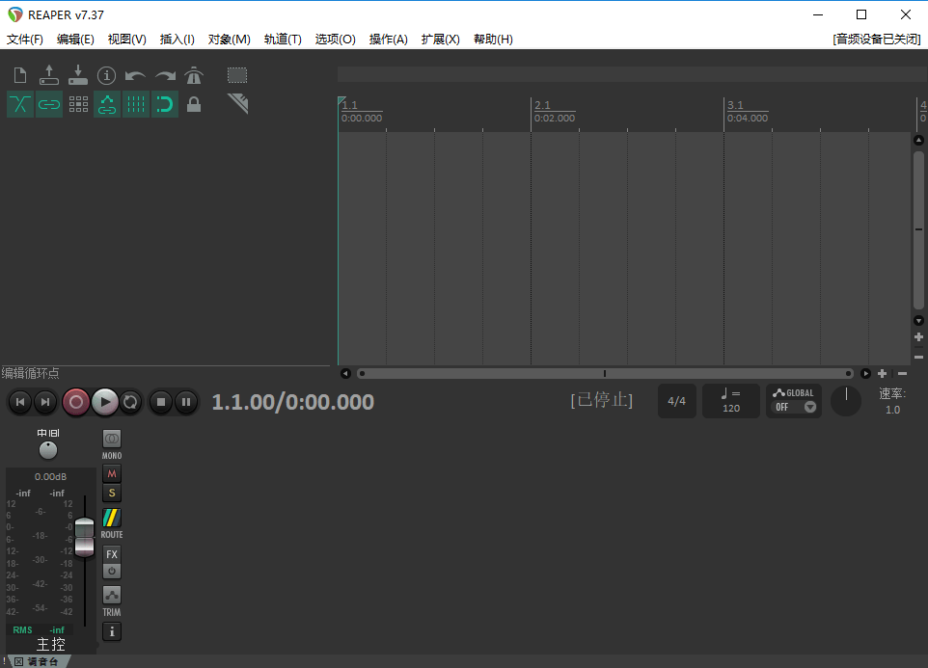Open the 轨道(T) menu

pos(282,40)
